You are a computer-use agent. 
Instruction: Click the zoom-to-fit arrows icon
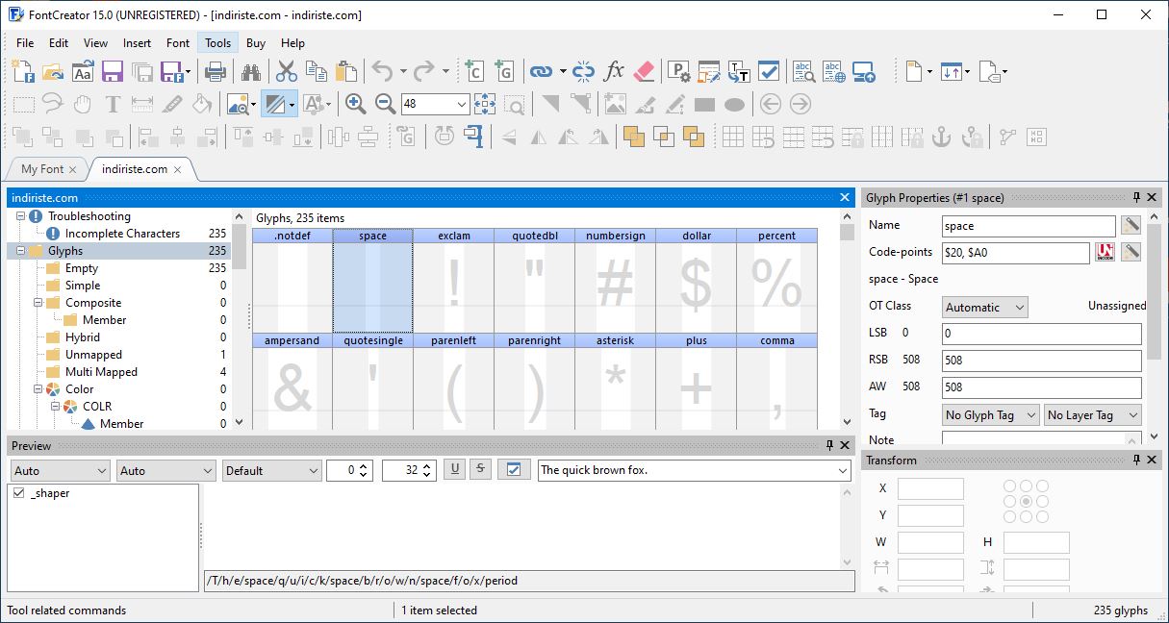(x=484, y=104)
